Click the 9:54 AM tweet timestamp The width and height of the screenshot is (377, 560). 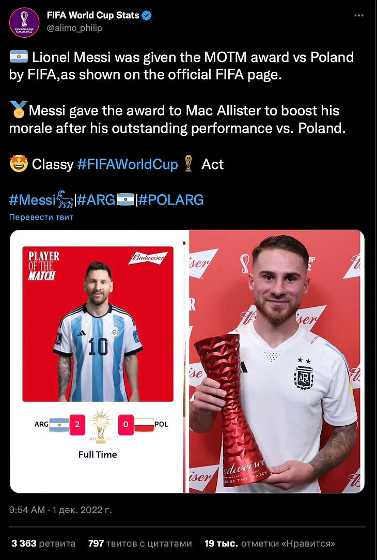click(x=27, y=510)
